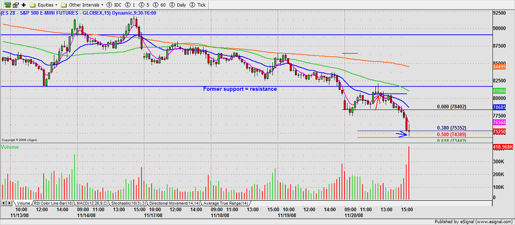Viewport: 515px width, 225px height.
Task: Click the 100K volume axis label
Action: [498, 187]
